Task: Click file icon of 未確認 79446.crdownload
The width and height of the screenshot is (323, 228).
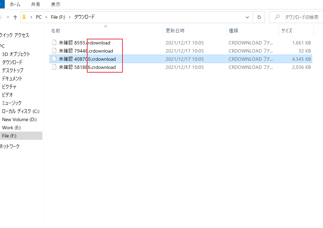Action: coord(54,51)
